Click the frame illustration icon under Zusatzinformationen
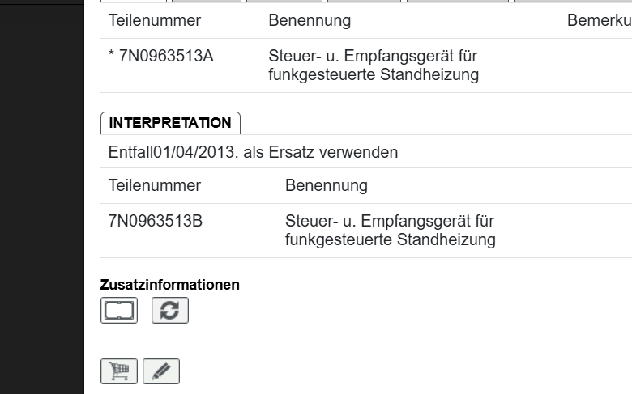This screenshot has width=632, height=394. pyautogui.click(x=119, y=311)
